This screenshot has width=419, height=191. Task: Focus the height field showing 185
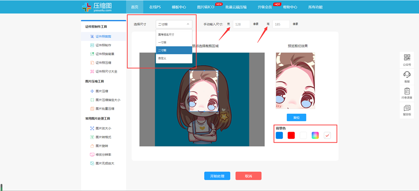click(x=281, y=24)
